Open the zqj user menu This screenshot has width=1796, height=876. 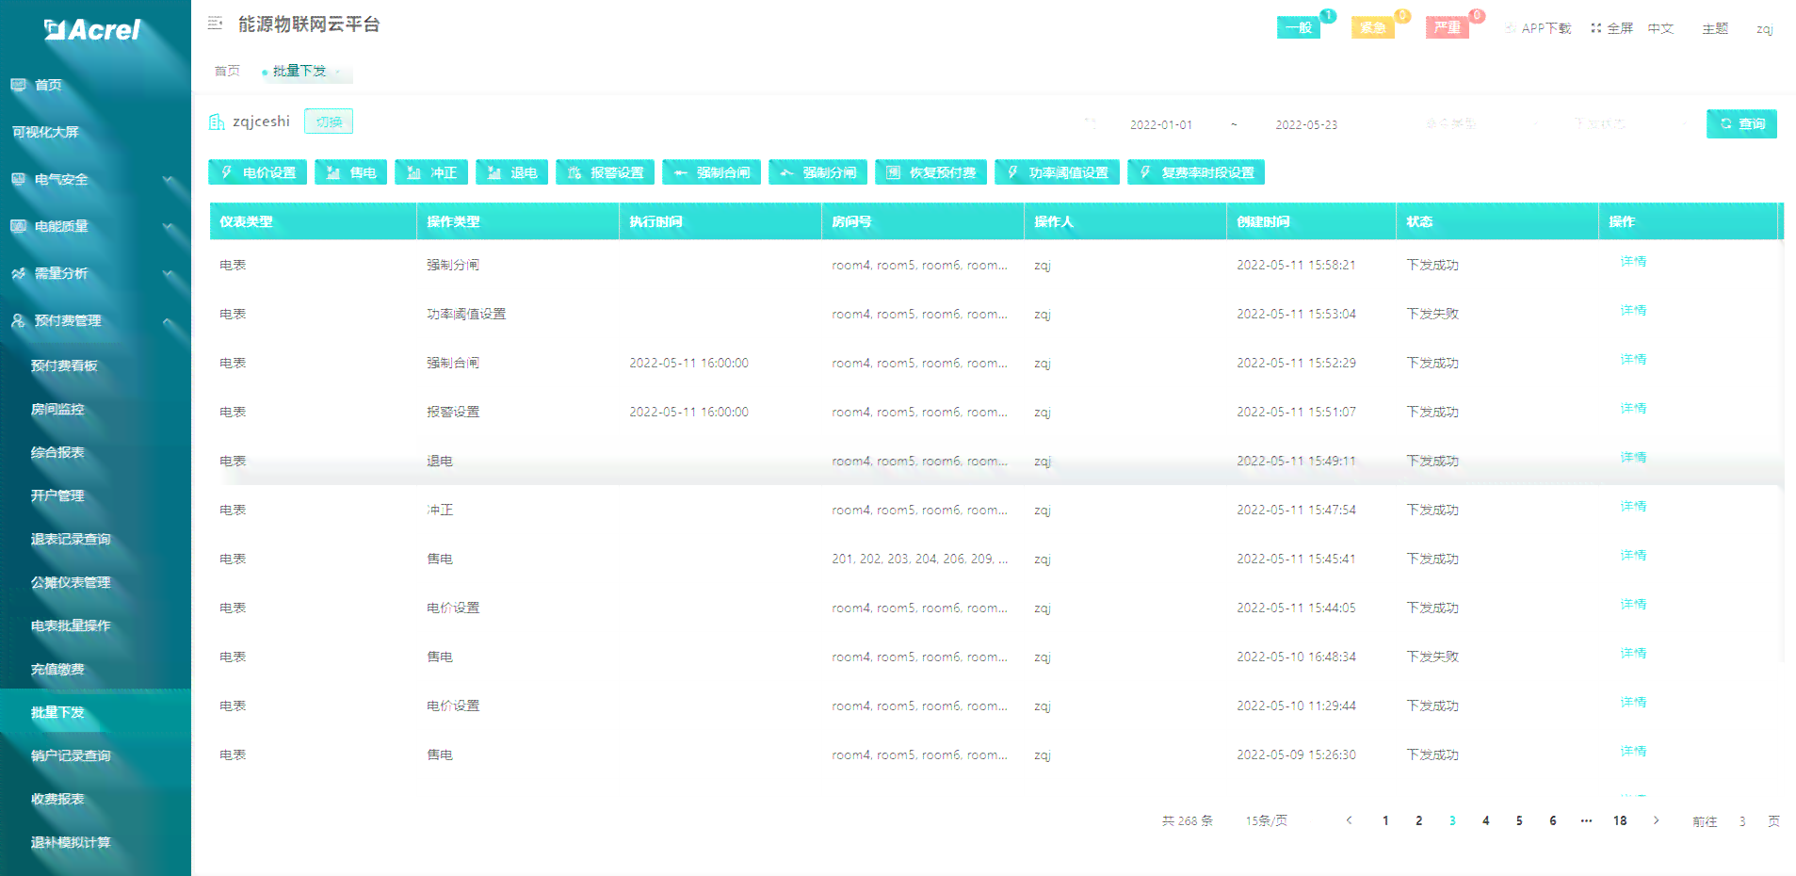coord(1764,28)
